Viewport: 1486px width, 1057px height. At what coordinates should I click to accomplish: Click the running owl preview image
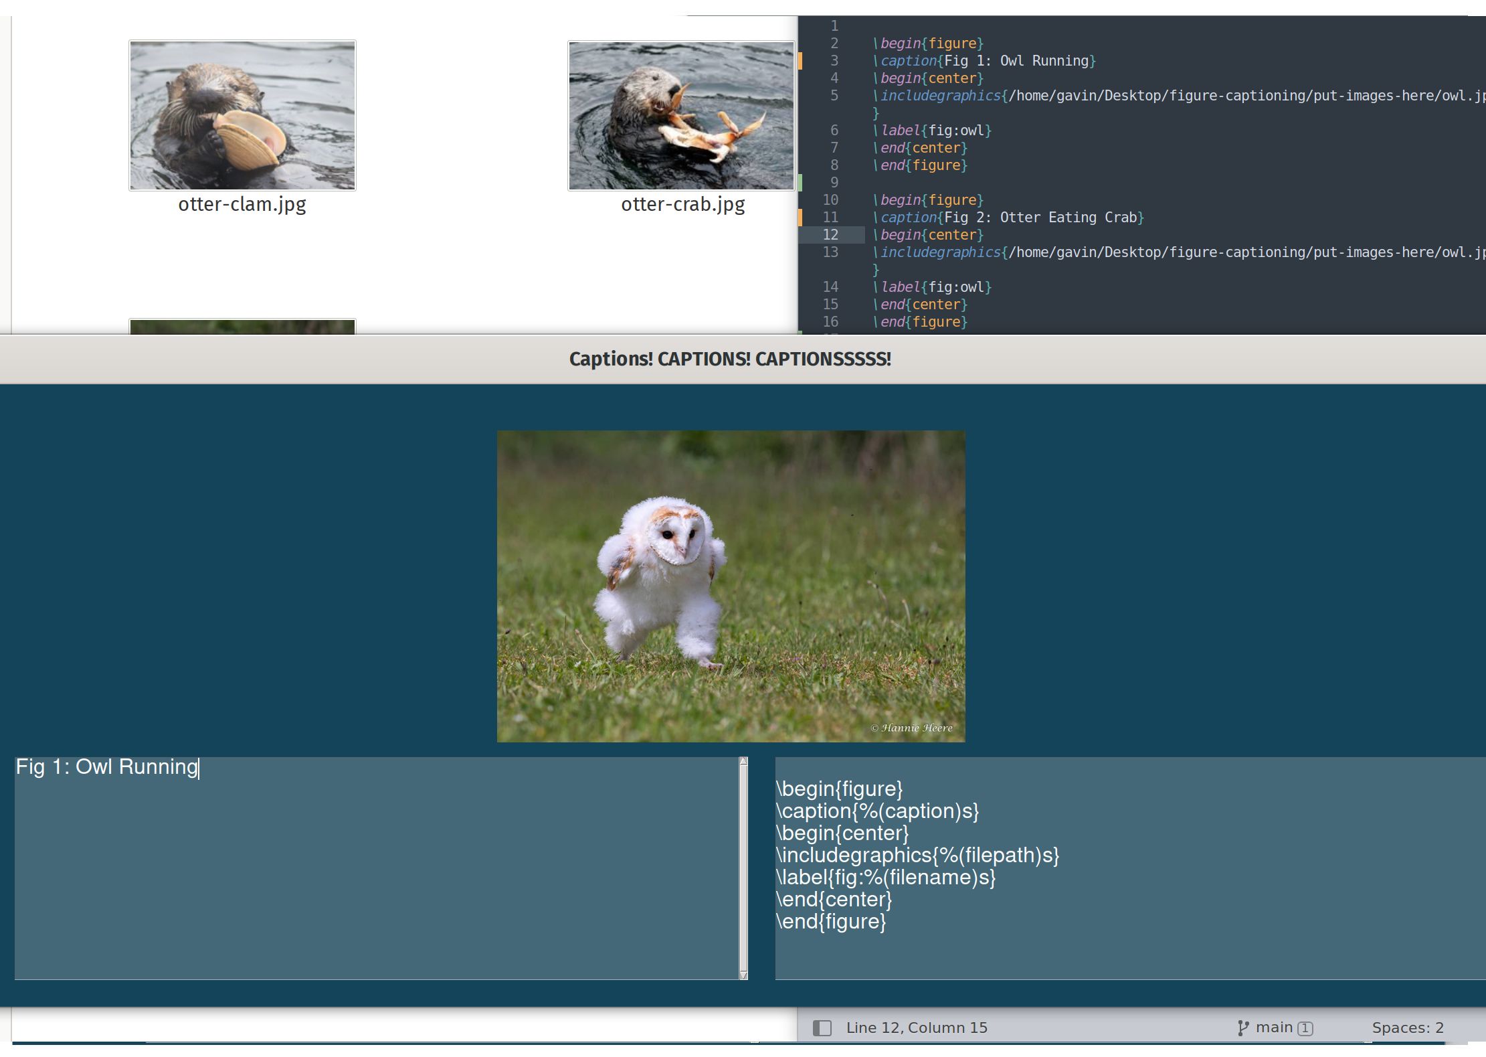point(731,586)
